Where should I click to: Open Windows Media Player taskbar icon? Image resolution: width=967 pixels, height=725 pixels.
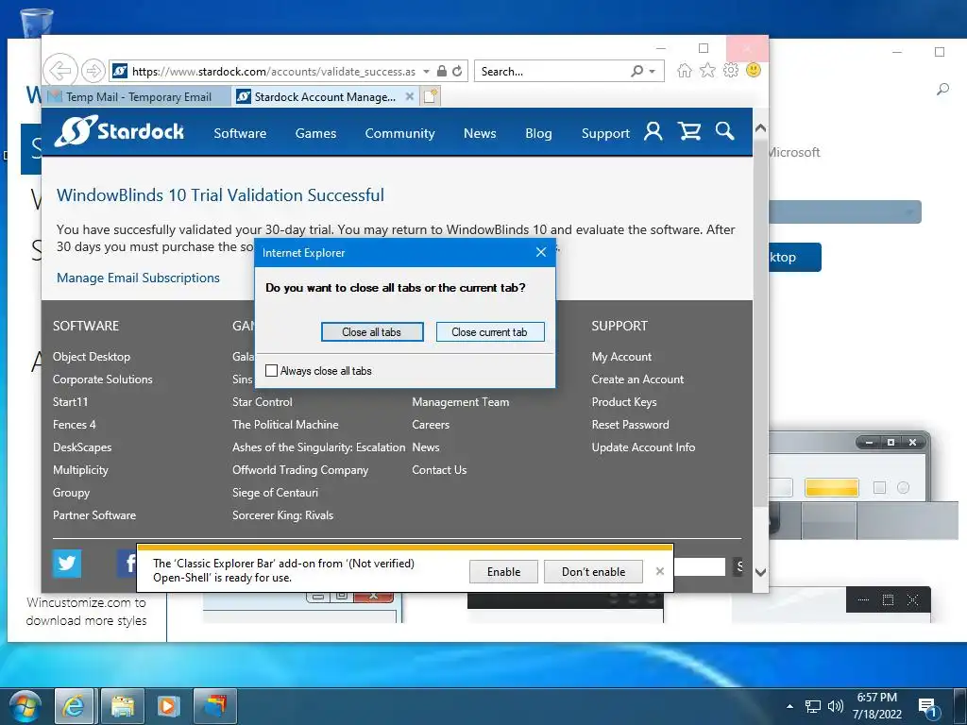168,706
